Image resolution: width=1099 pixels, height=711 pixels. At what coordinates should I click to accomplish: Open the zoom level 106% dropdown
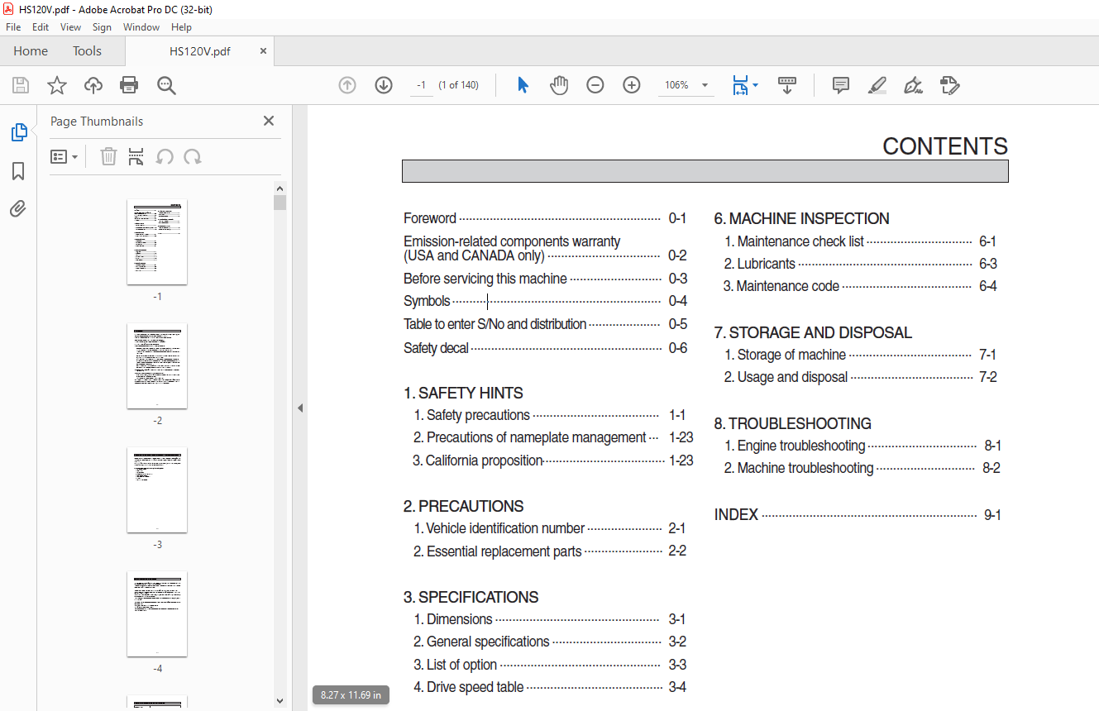point(705,85)
